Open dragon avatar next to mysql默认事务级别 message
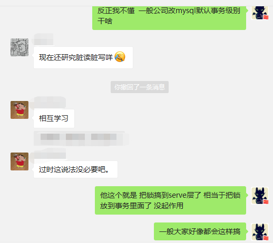This screenshot has width=273, height=243. [260, 13]
